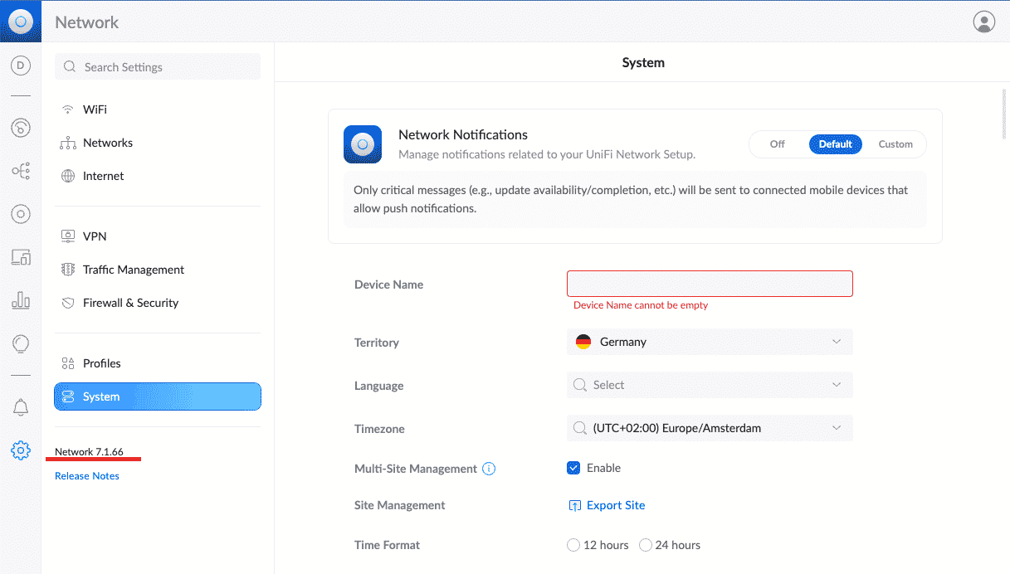Open the Notifications bell icon
Image resolution: width=1010 pixels, height=574 pixels.
click(x=20, y=406)
